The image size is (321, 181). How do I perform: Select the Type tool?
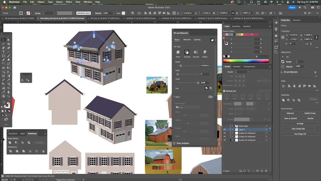coord(4,52)
